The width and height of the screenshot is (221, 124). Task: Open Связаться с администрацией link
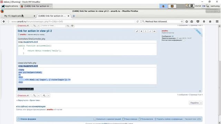coord(107,119)
